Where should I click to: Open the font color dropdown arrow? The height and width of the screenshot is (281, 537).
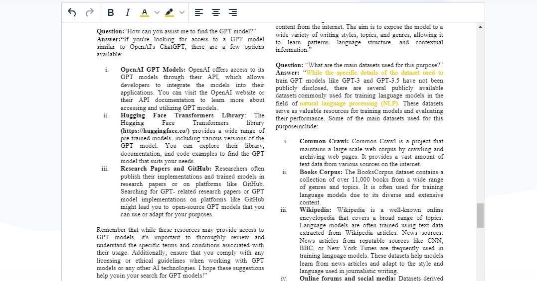coord(157,12)
